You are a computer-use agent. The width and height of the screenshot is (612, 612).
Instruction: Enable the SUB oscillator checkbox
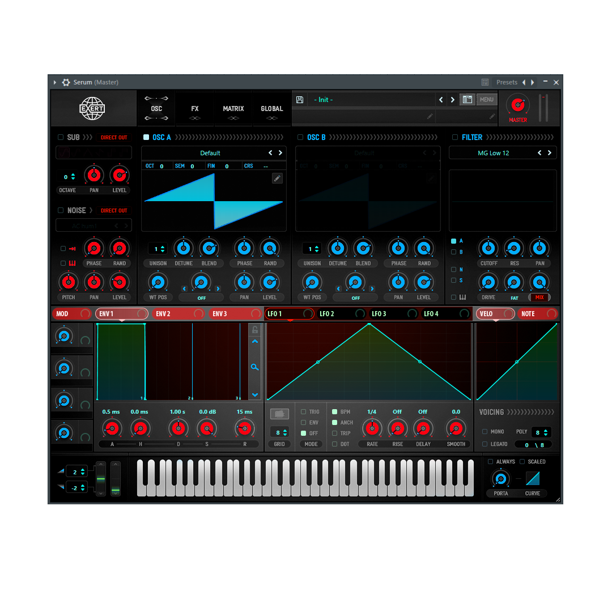61,137
